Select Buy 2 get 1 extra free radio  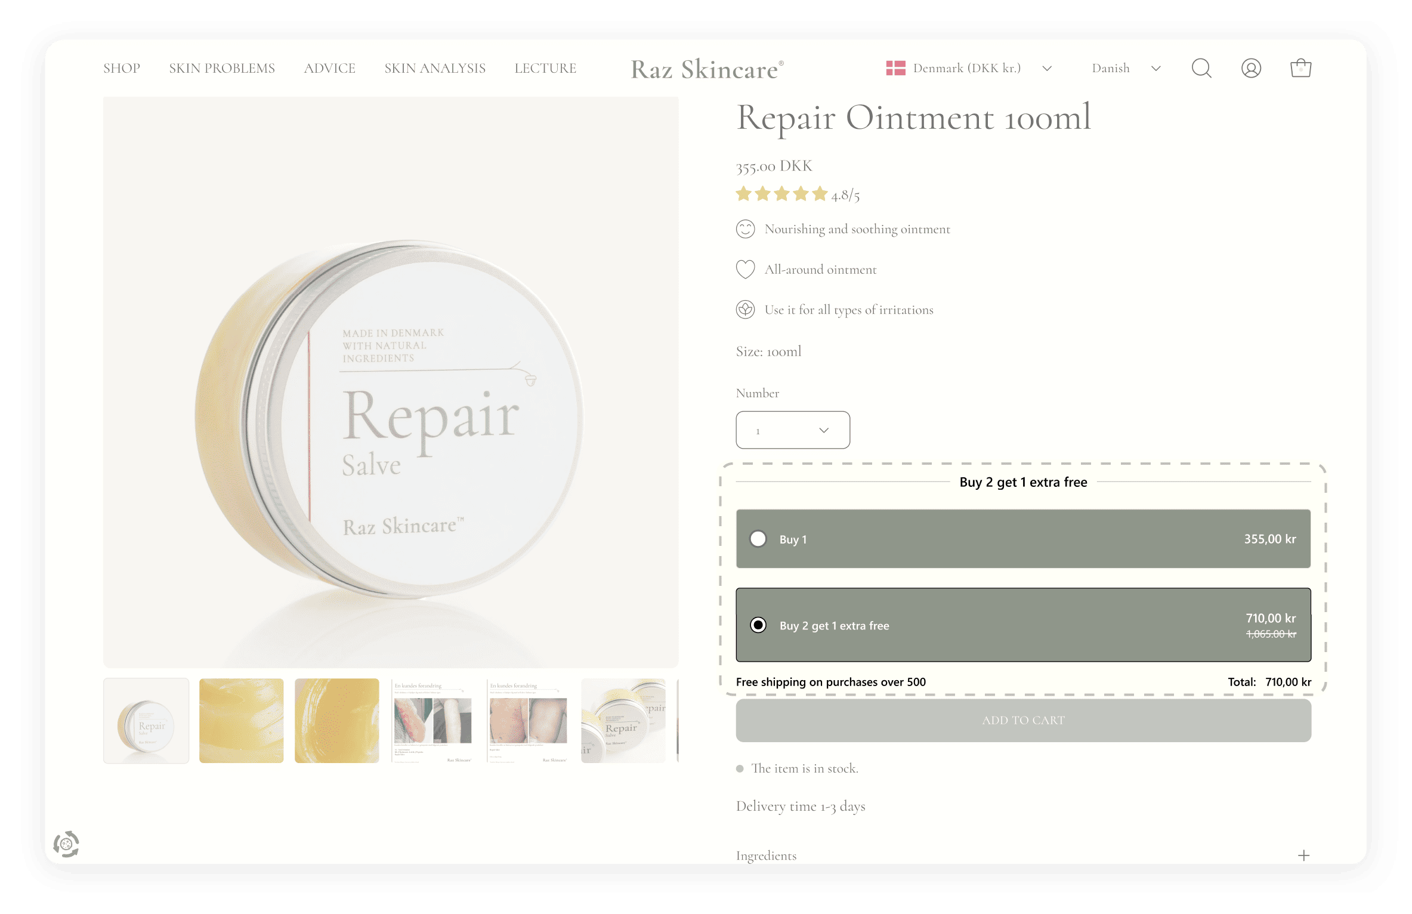tap(758, 625)
